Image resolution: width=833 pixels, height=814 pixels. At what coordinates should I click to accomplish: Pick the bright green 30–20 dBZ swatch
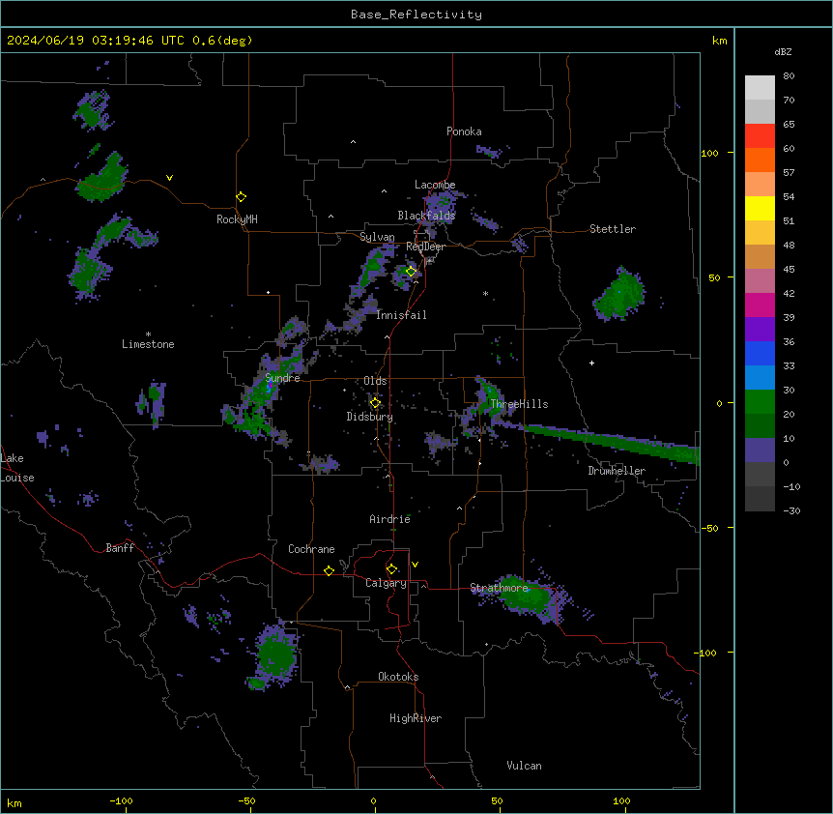(760, 402)
